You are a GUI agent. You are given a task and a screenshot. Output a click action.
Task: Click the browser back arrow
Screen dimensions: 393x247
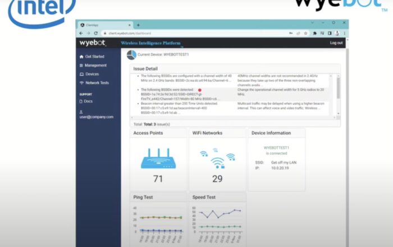pos(81,33)
